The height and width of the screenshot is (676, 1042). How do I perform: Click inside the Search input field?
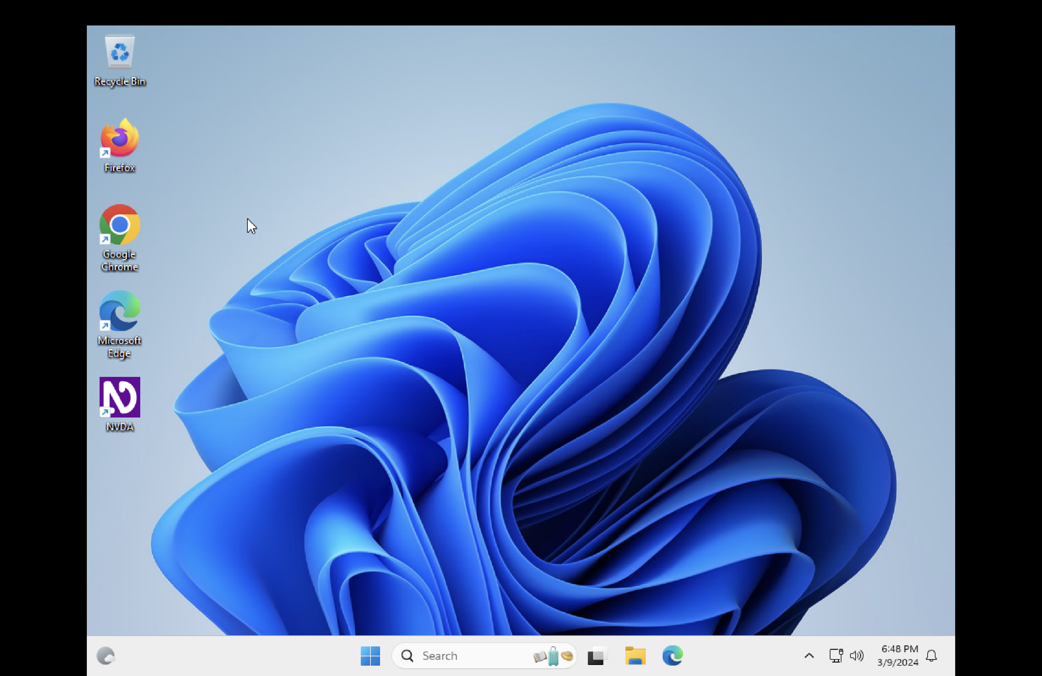464,655
